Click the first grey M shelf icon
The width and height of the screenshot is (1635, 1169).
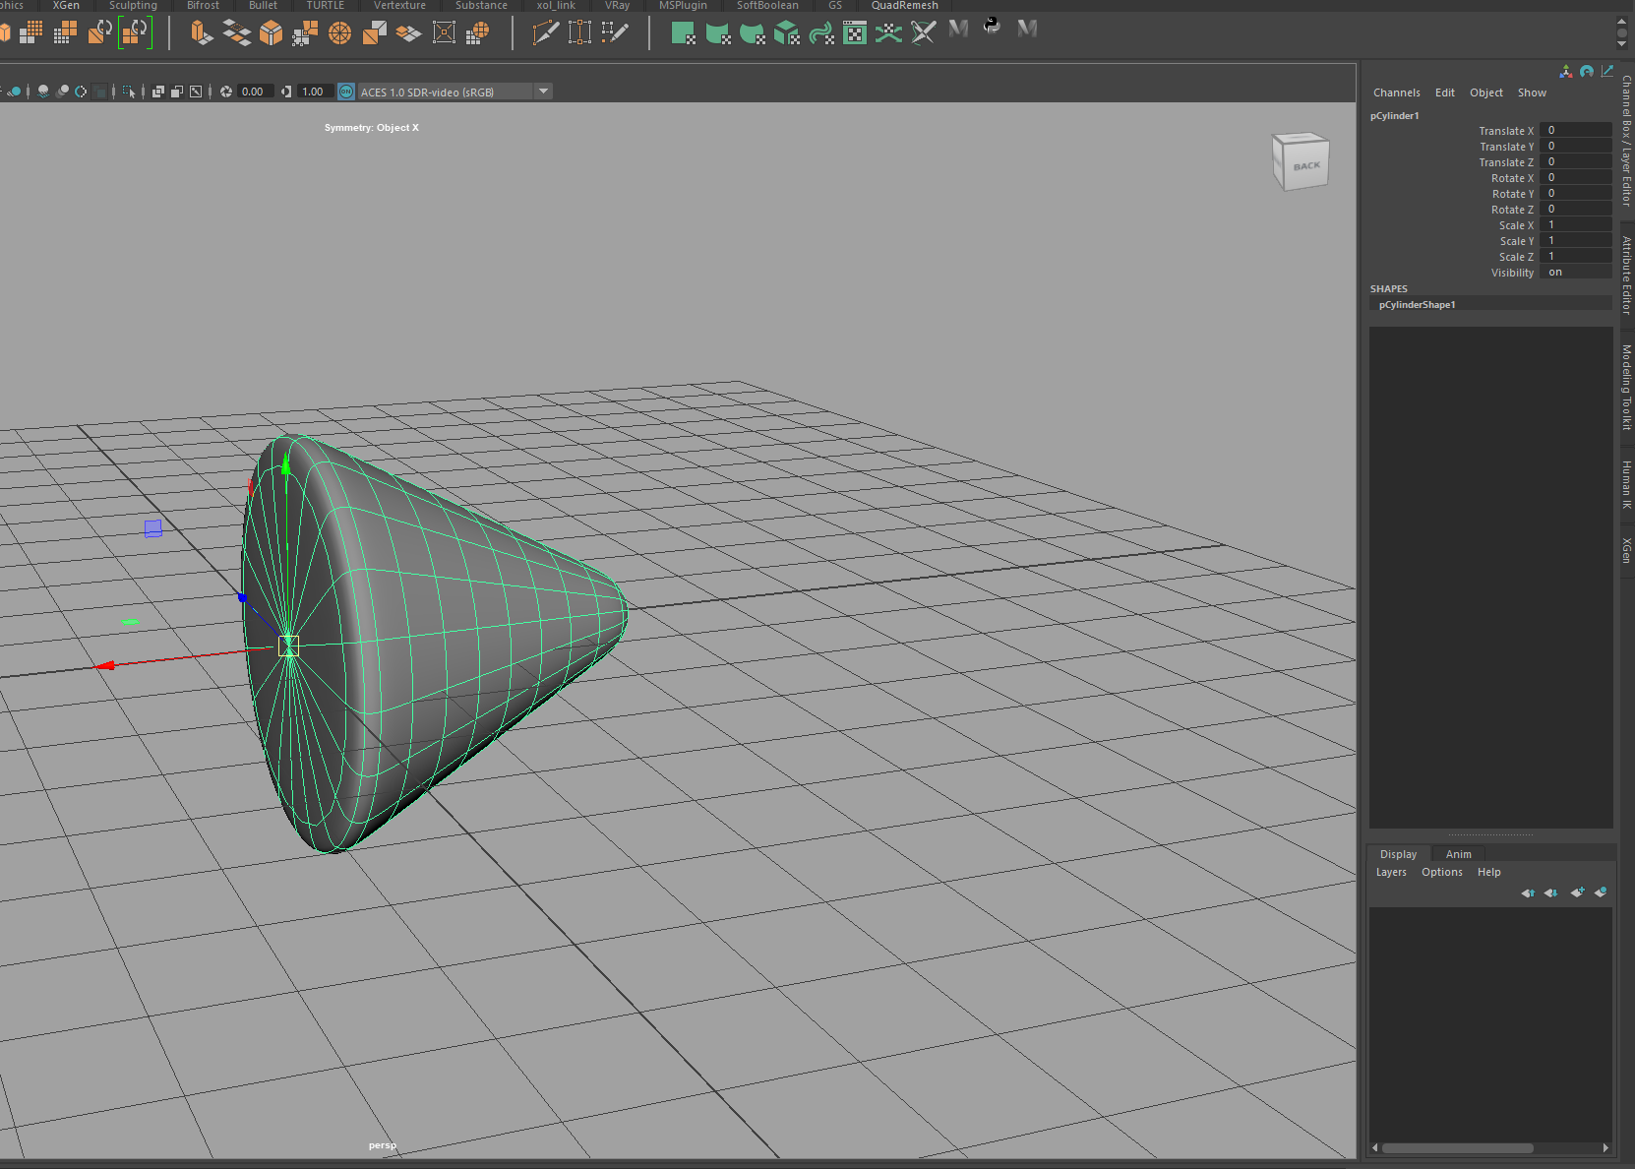958,29
